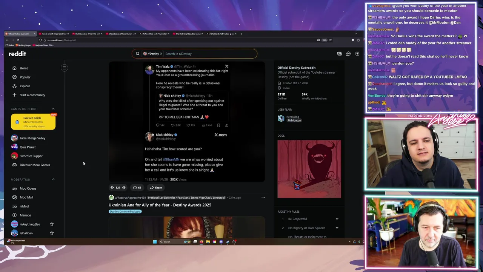Reload the page
This screenshot has height=272, width=483.
[18, 40]
